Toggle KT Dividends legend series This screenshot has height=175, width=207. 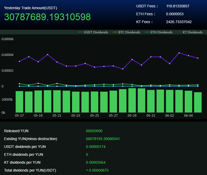[190, 32]
